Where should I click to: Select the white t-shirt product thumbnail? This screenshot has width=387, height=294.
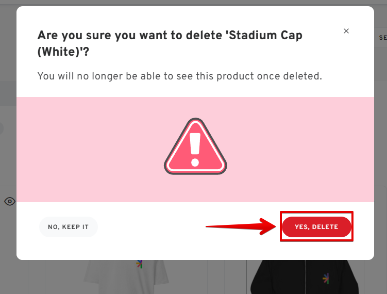click(x=126, y=276)
